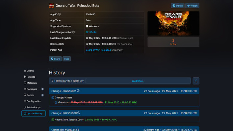Viewport: 233px width, 131px height.
Task: Click the Last Changenumber help icon
Action: point(74,32)
